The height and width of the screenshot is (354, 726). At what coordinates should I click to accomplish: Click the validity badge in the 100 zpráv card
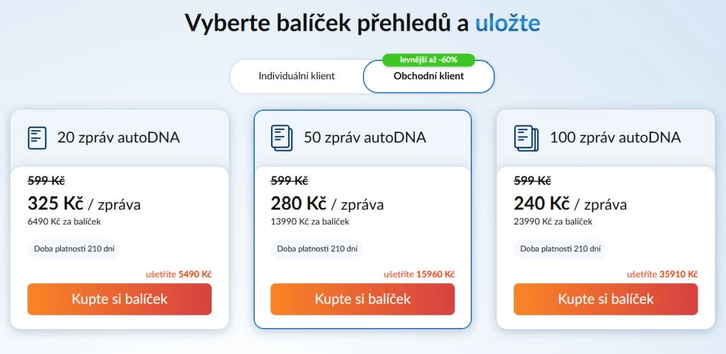pyautogui.click(x=560, y=249)
